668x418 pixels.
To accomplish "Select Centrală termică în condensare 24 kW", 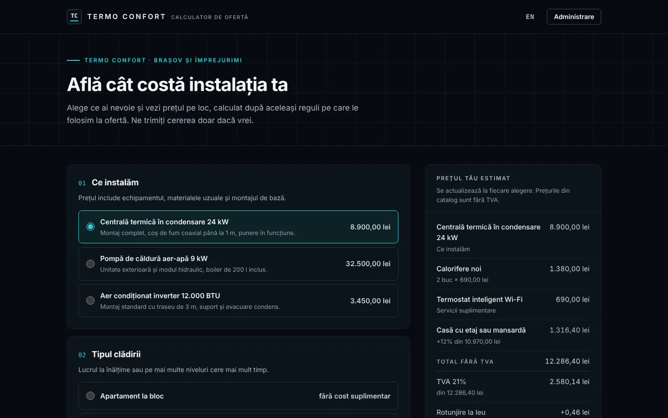I will (x=238, y=227).
